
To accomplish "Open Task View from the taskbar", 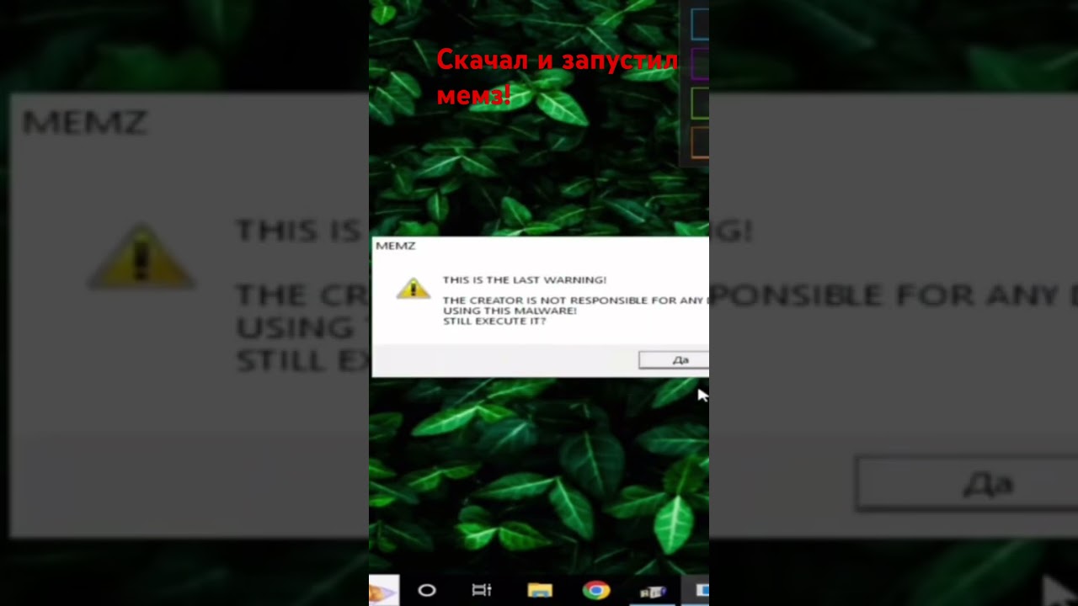I will [482, 590].
